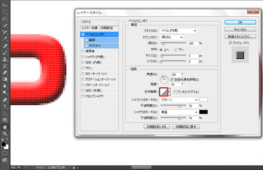Change screen mode from toolbar

pyautogui.click(x=5, y=160)
